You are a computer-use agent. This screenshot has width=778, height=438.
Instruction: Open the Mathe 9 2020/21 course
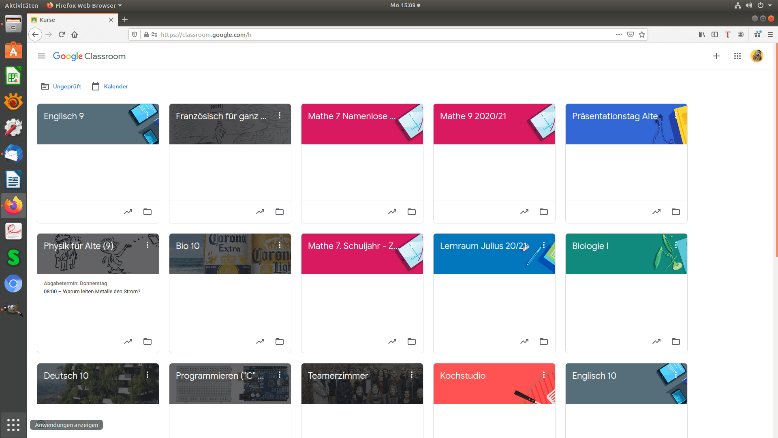473,116
